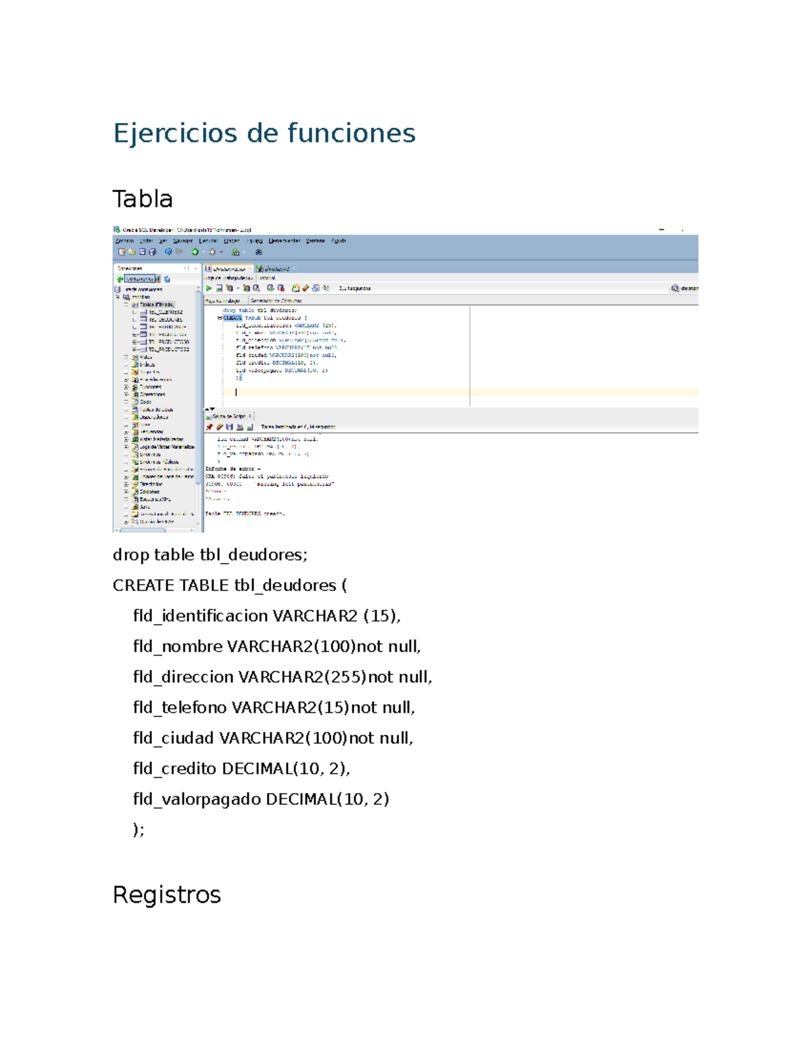Image resolution: width=811 pixels, height=1050 pixels.
Task: Click the green plus Conexiones button
Action: point(120,278)
